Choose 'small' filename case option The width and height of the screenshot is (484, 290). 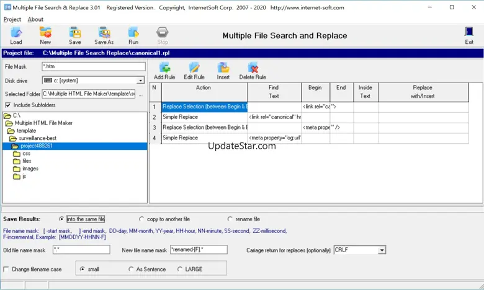pos(82,269)
